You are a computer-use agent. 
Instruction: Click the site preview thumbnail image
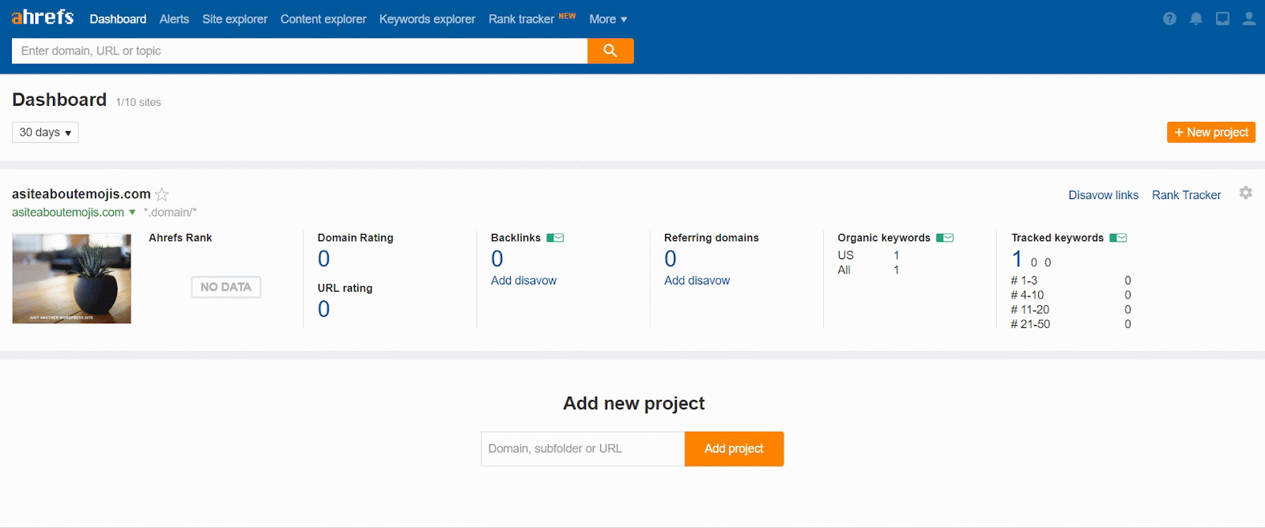72,278
